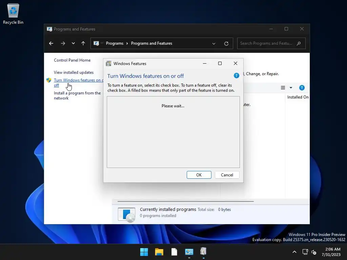
Task: Open the Recycle Bin desktop icon
Action: [13, 14]
